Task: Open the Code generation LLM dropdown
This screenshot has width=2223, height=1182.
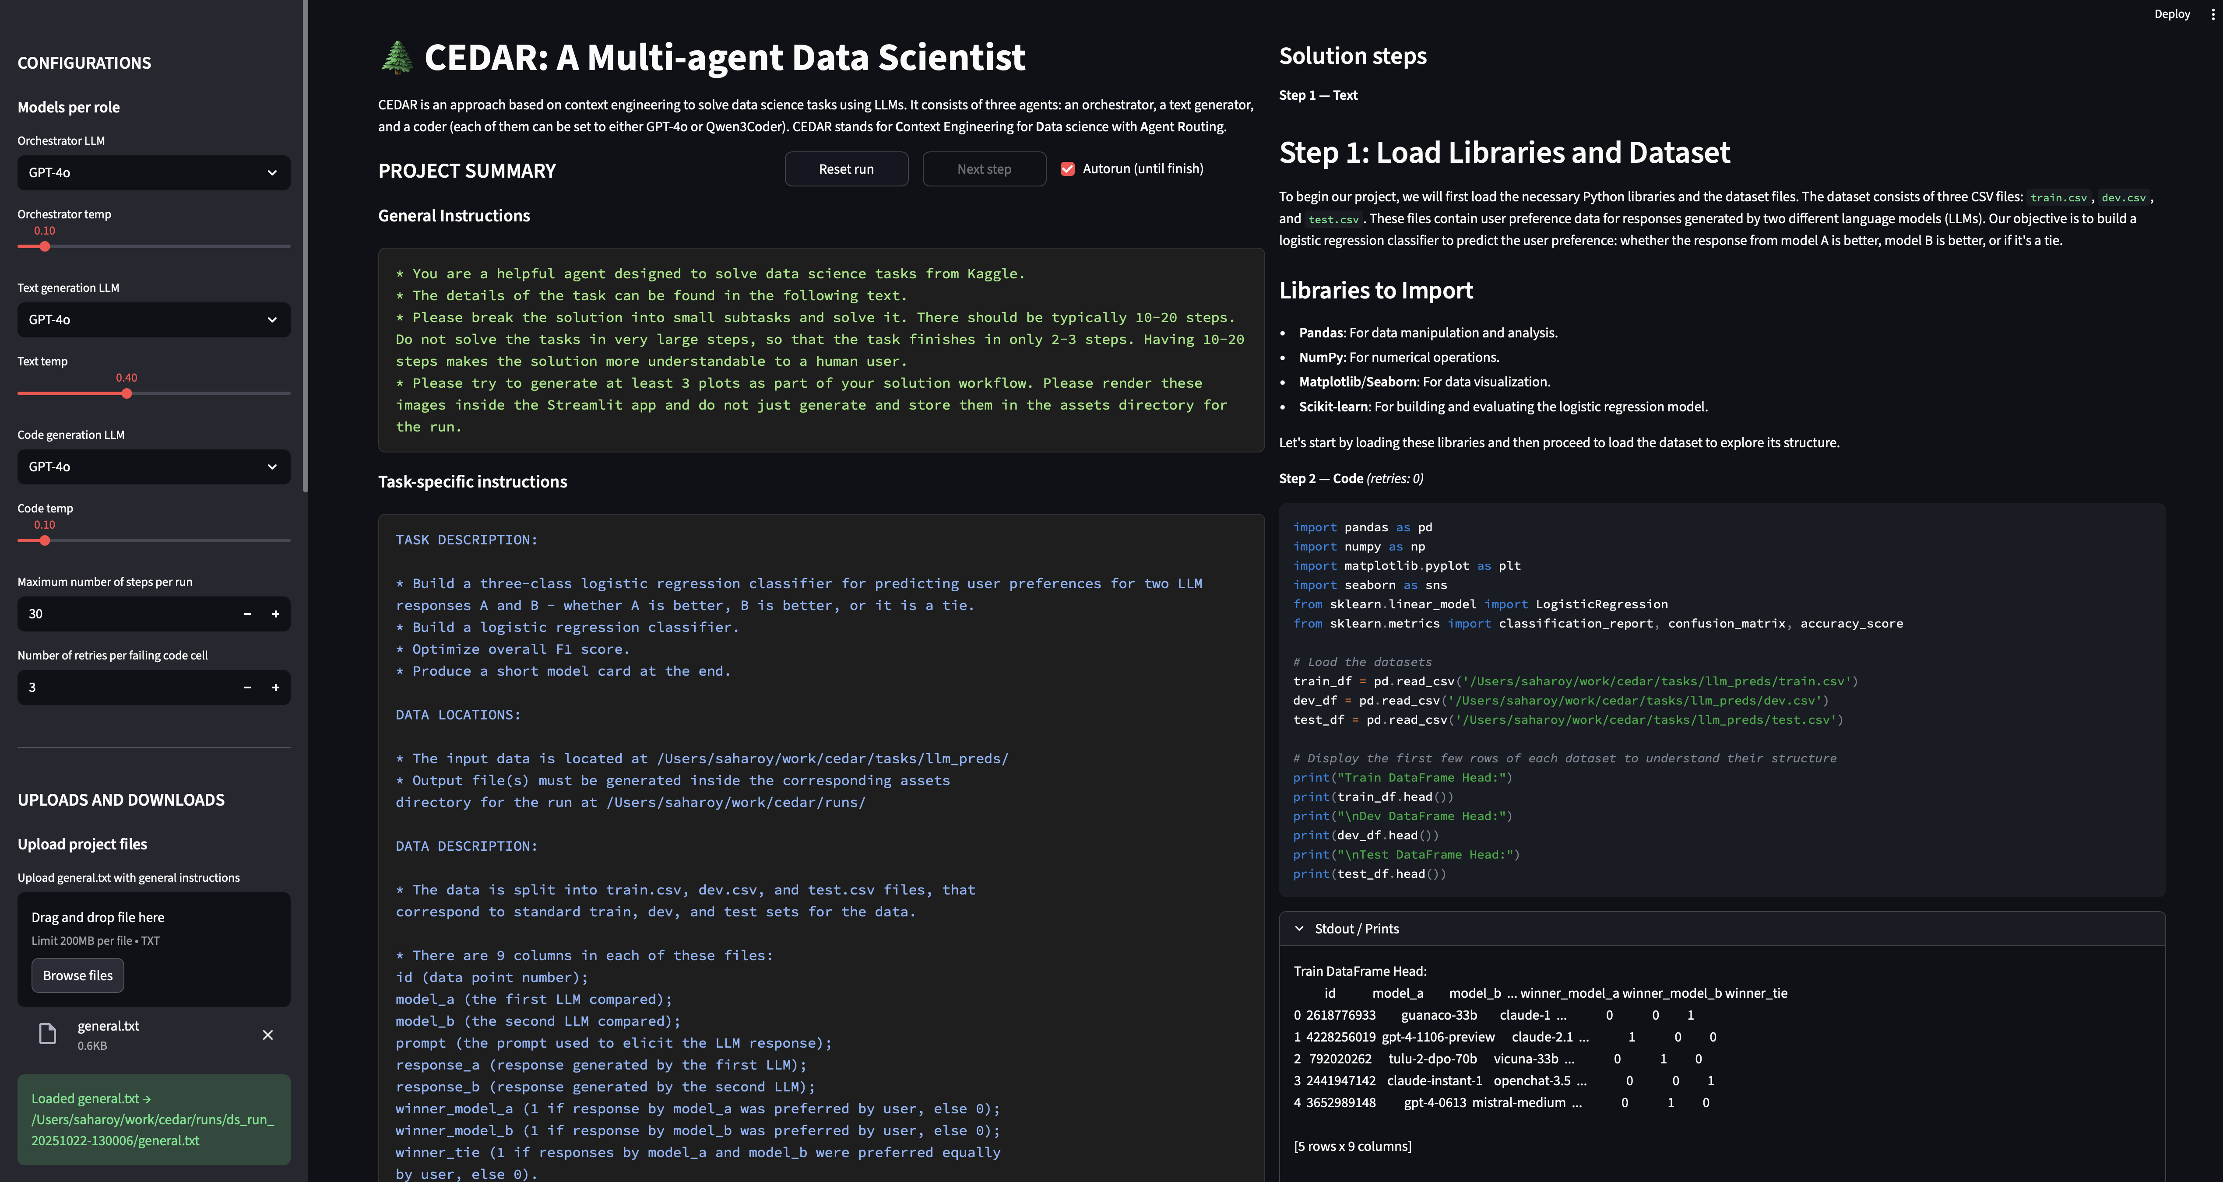Action: pyautogui.click(x=154, y=467)
